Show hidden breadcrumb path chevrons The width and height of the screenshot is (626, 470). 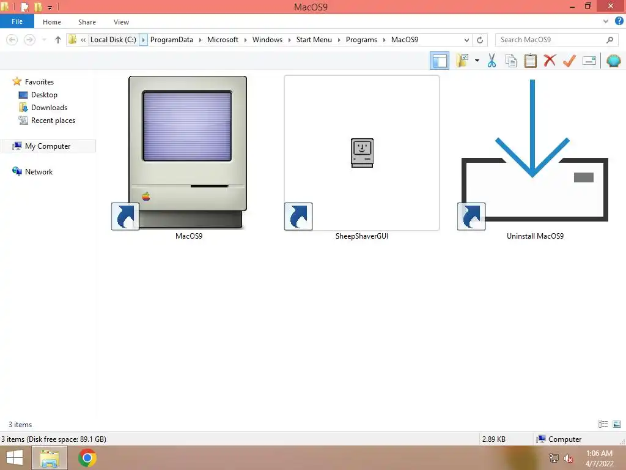coord(83,40)
